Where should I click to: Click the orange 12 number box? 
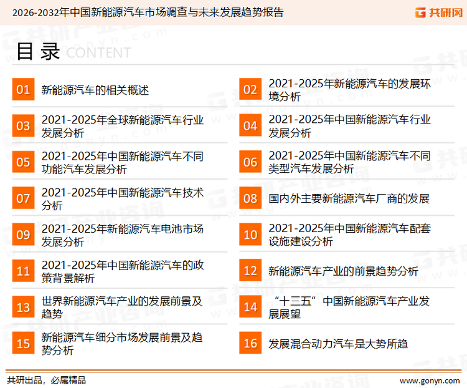[x=250, y=270]
